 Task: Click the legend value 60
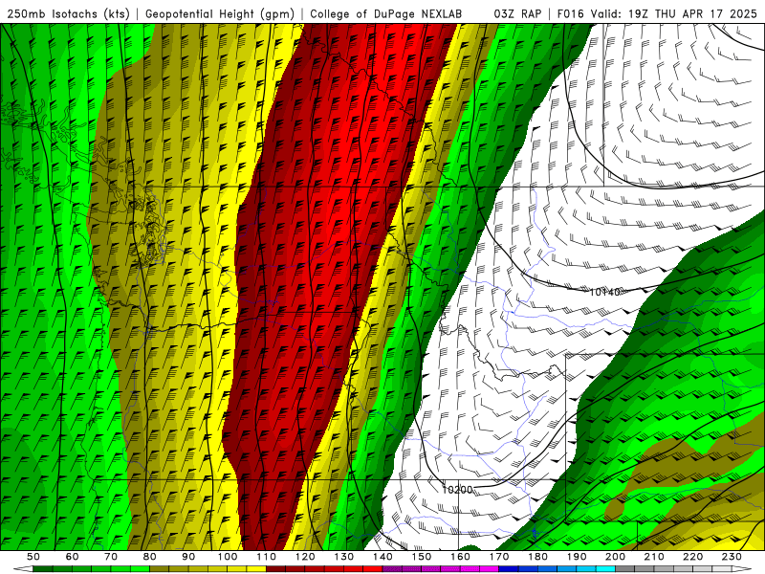[72, 557]
